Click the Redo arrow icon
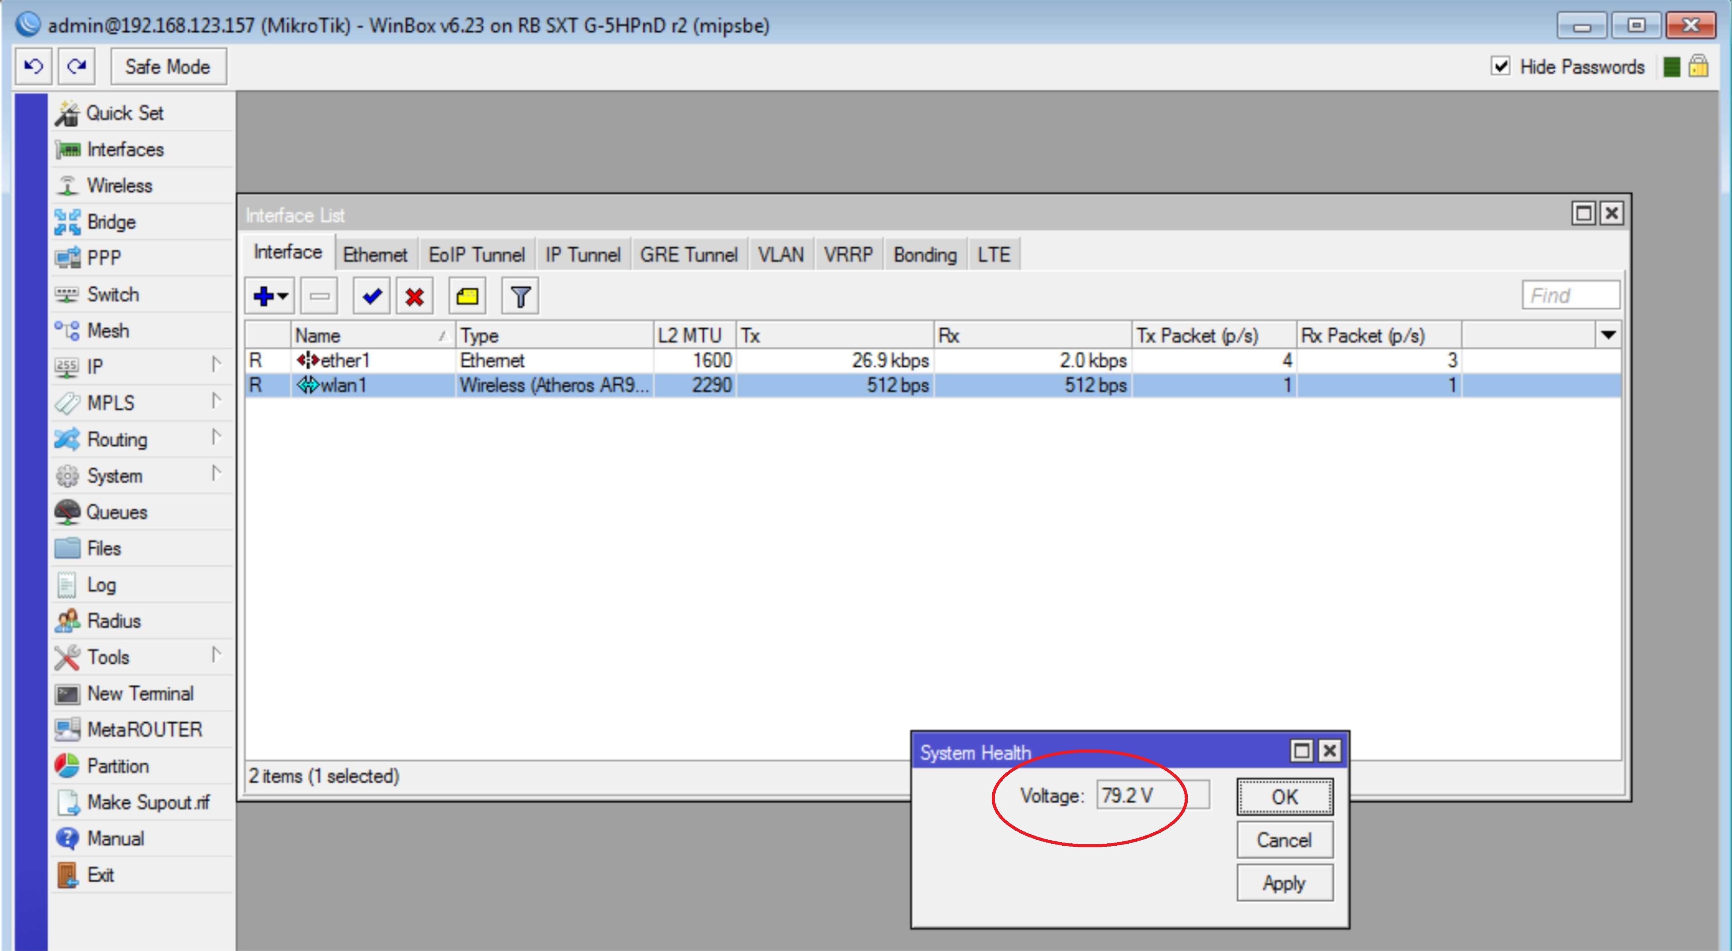Image resolution: width=1732 pixels, height=951 pixels. pos(76,66)
